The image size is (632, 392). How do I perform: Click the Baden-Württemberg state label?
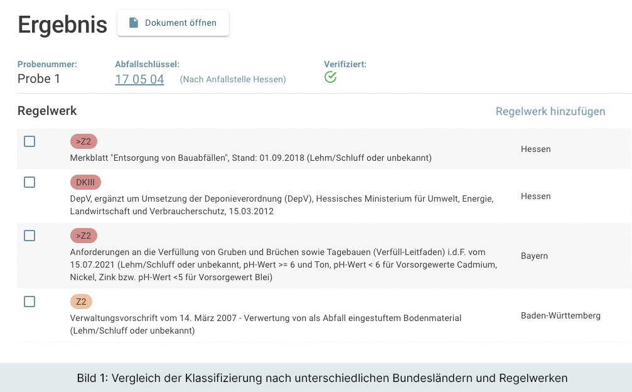(560, 316)
